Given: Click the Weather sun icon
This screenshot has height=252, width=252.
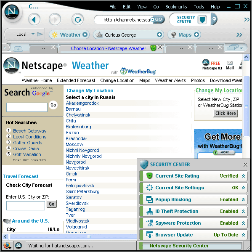Looking at the screenshot, I should (x=55, y=35).
